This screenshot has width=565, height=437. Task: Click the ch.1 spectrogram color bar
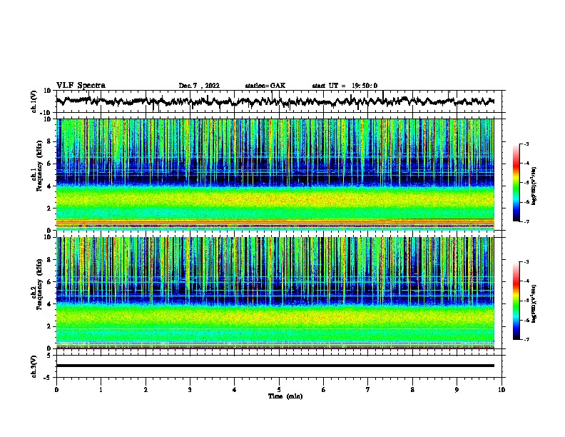[x=516, y=183]
